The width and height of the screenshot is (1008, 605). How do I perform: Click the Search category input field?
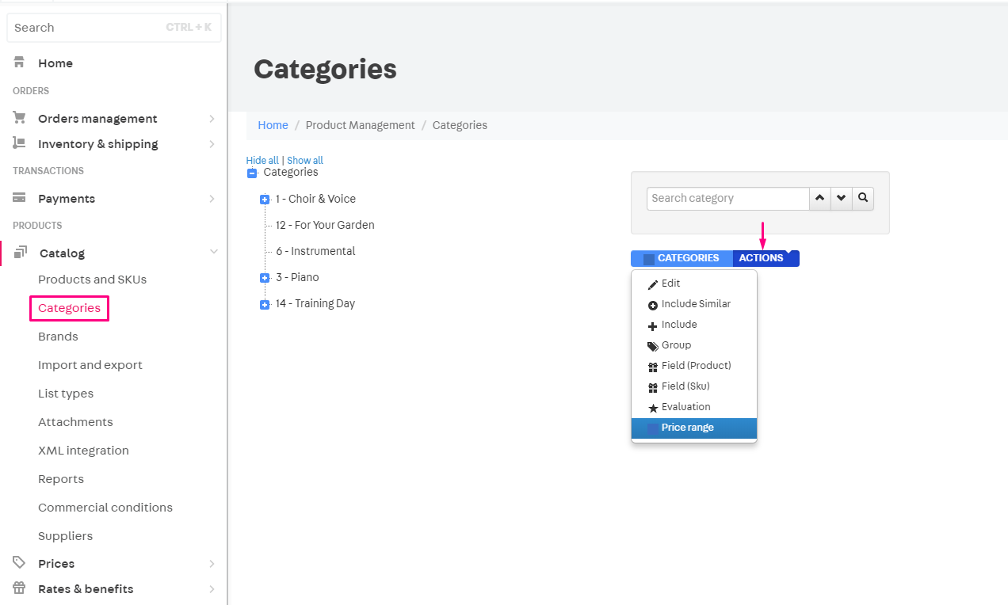(x=727, y=198)
